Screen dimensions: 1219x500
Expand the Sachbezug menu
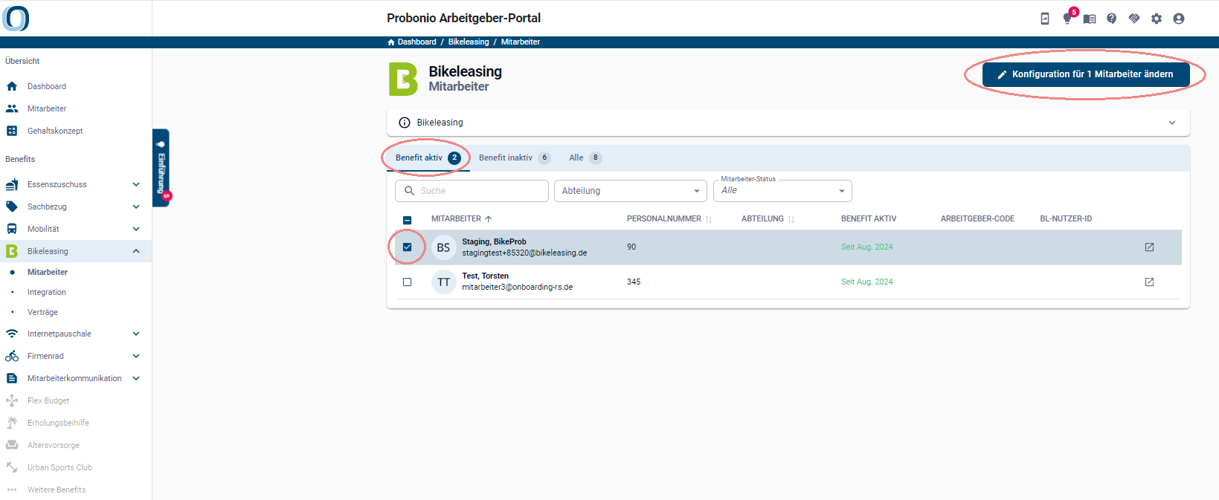click(136, 207)
